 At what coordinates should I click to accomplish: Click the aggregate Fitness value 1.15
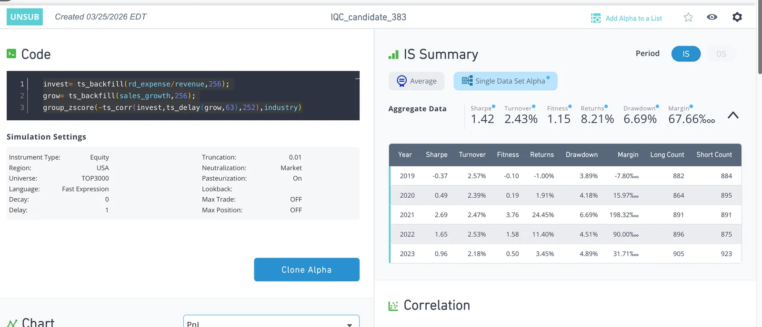click(x=559, y=119)
